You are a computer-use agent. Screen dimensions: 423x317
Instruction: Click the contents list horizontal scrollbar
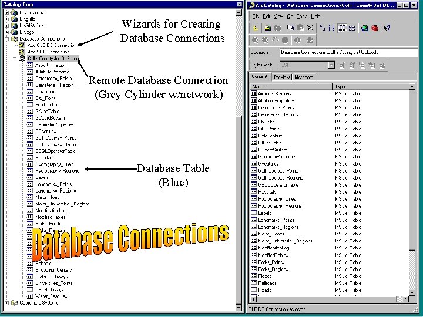click(x=328, y=299)
